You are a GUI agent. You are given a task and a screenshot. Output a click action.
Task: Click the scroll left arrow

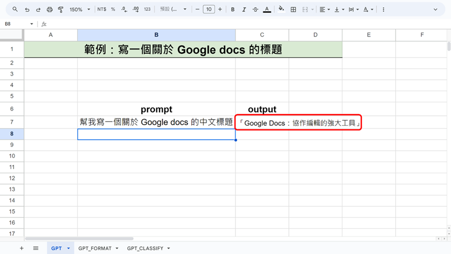[438, 239]
